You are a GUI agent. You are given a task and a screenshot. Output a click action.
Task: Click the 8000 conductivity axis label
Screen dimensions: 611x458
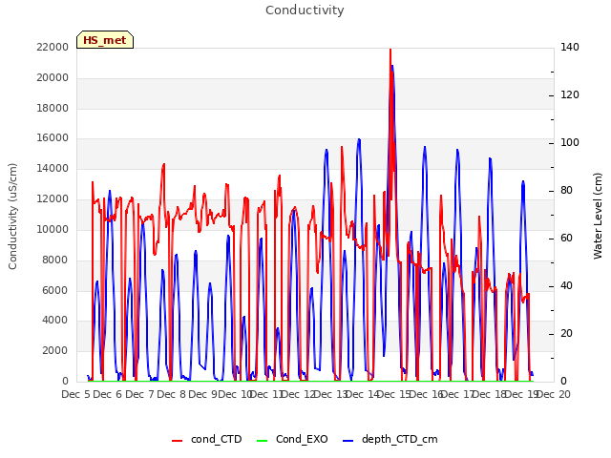55,260
